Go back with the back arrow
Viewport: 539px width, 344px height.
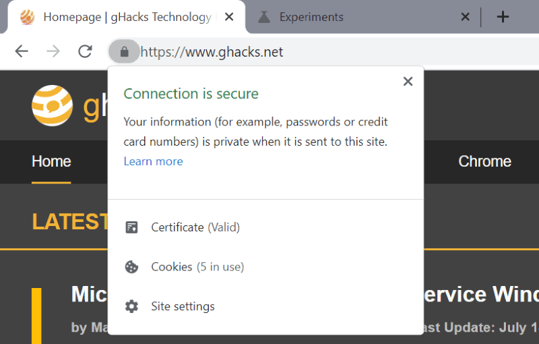[22, 51]
